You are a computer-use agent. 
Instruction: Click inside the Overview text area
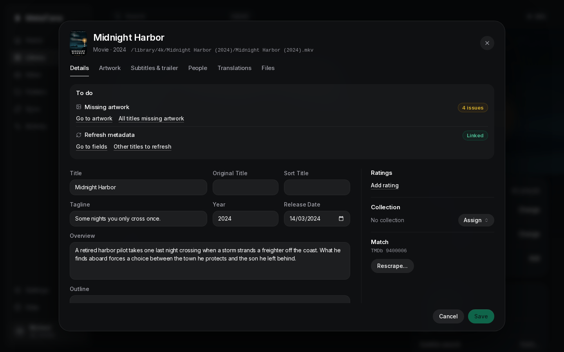point(210,261)
